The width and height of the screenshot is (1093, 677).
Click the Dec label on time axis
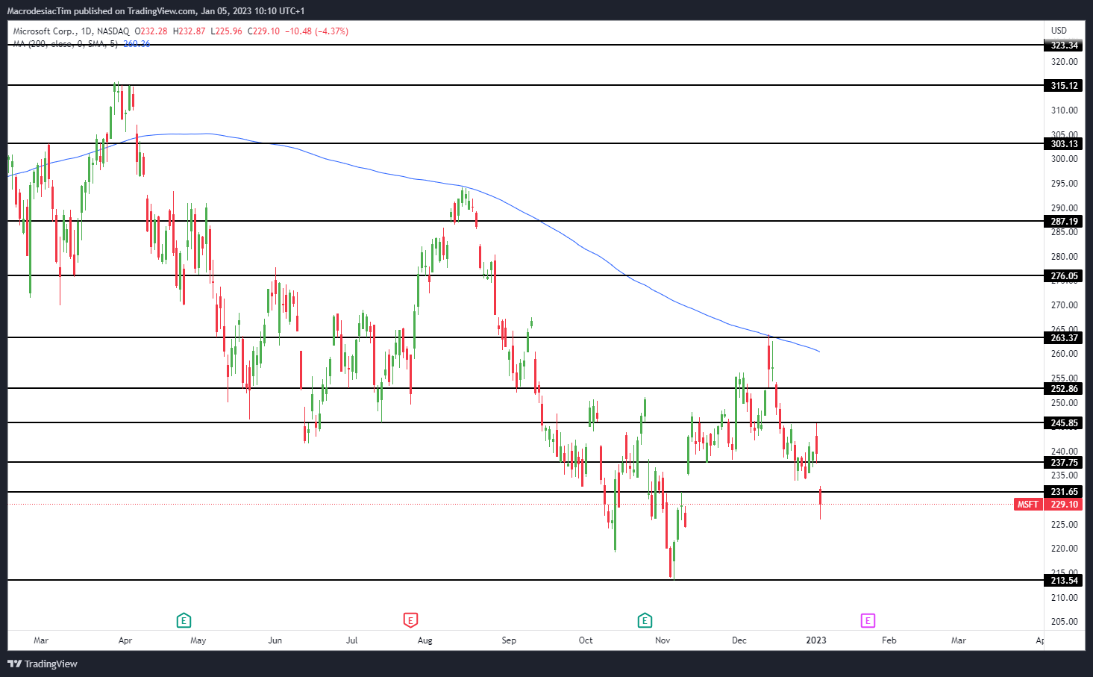(739, 640)
